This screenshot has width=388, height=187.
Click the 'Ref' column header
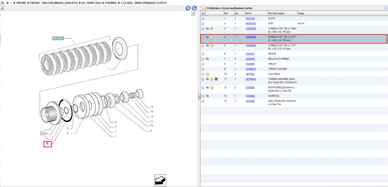(226, 13)
